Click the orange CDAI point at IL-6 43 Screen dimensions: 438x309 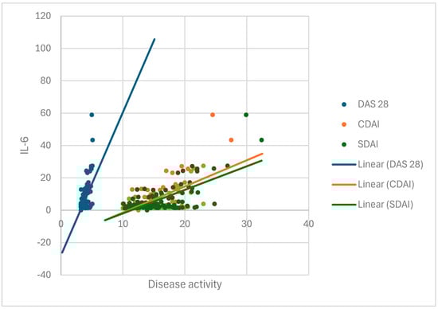point(231,140)
